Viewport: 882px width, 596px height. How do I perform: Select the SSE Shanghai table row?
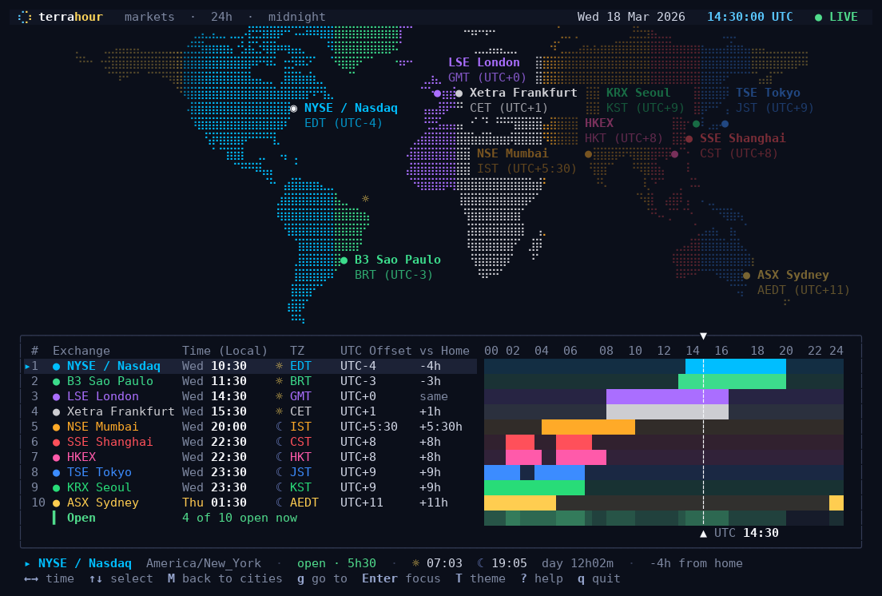coord(250,443)
